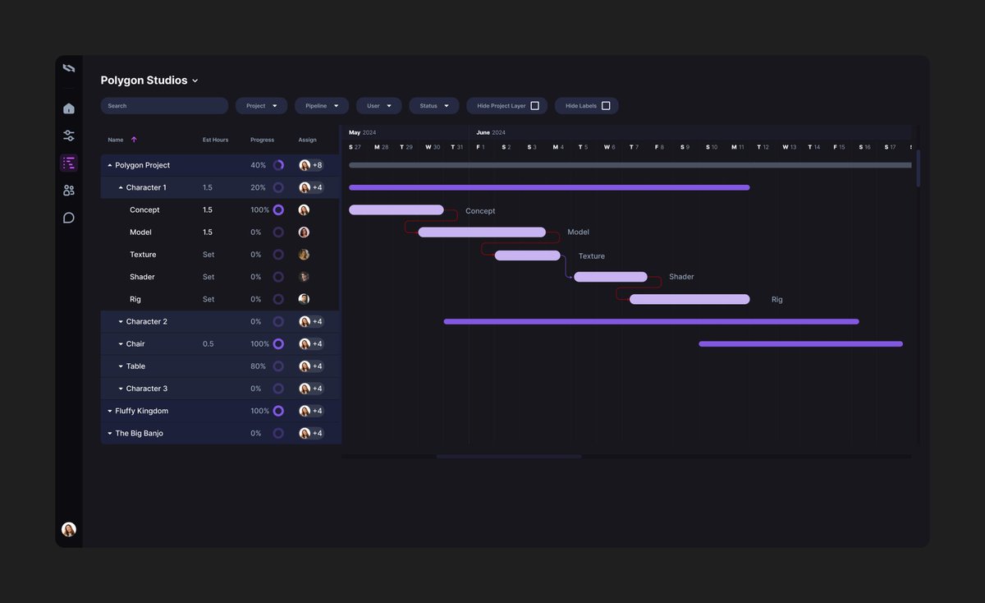Viewport: 985px width, 603px height.
Task: Click Set hours for Texture row
Action: click(x=208, y=255)
